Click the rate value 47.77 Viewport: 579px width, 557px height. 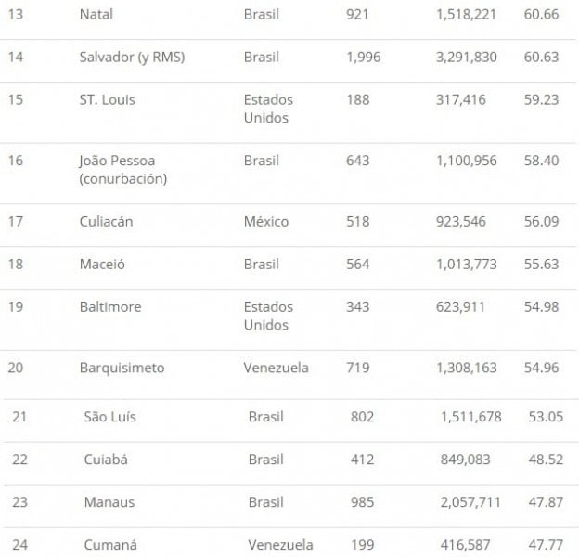(x=545, y=545)
